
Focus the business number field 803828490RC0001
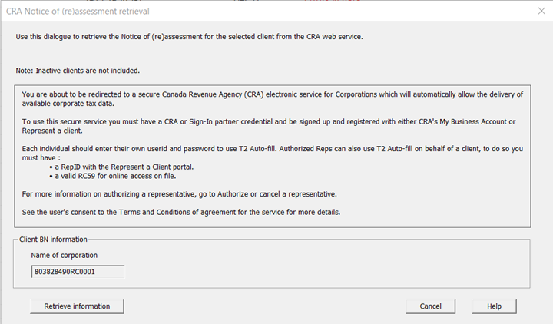pyautogui.click(x=78, y=272)
